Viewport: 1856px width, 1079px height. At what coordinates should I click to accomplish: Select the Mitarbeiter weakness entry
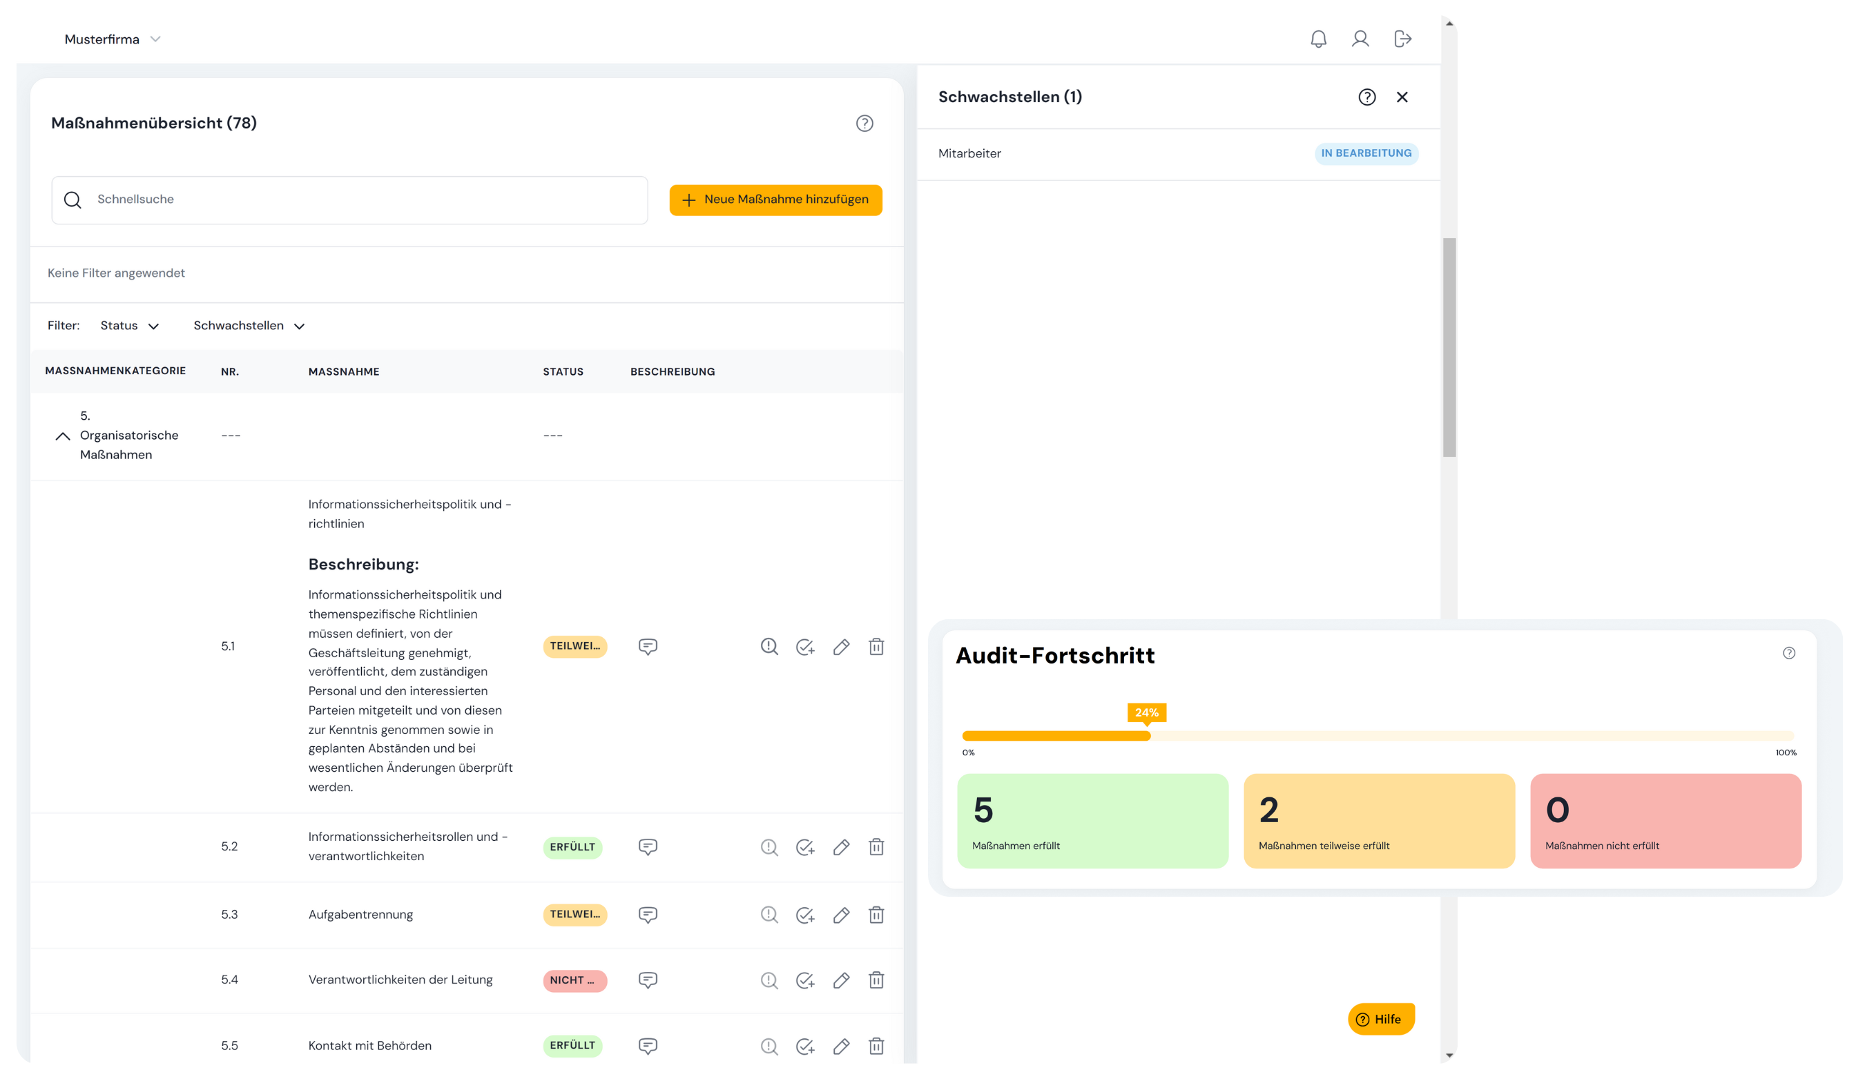[x=969, y=154]
